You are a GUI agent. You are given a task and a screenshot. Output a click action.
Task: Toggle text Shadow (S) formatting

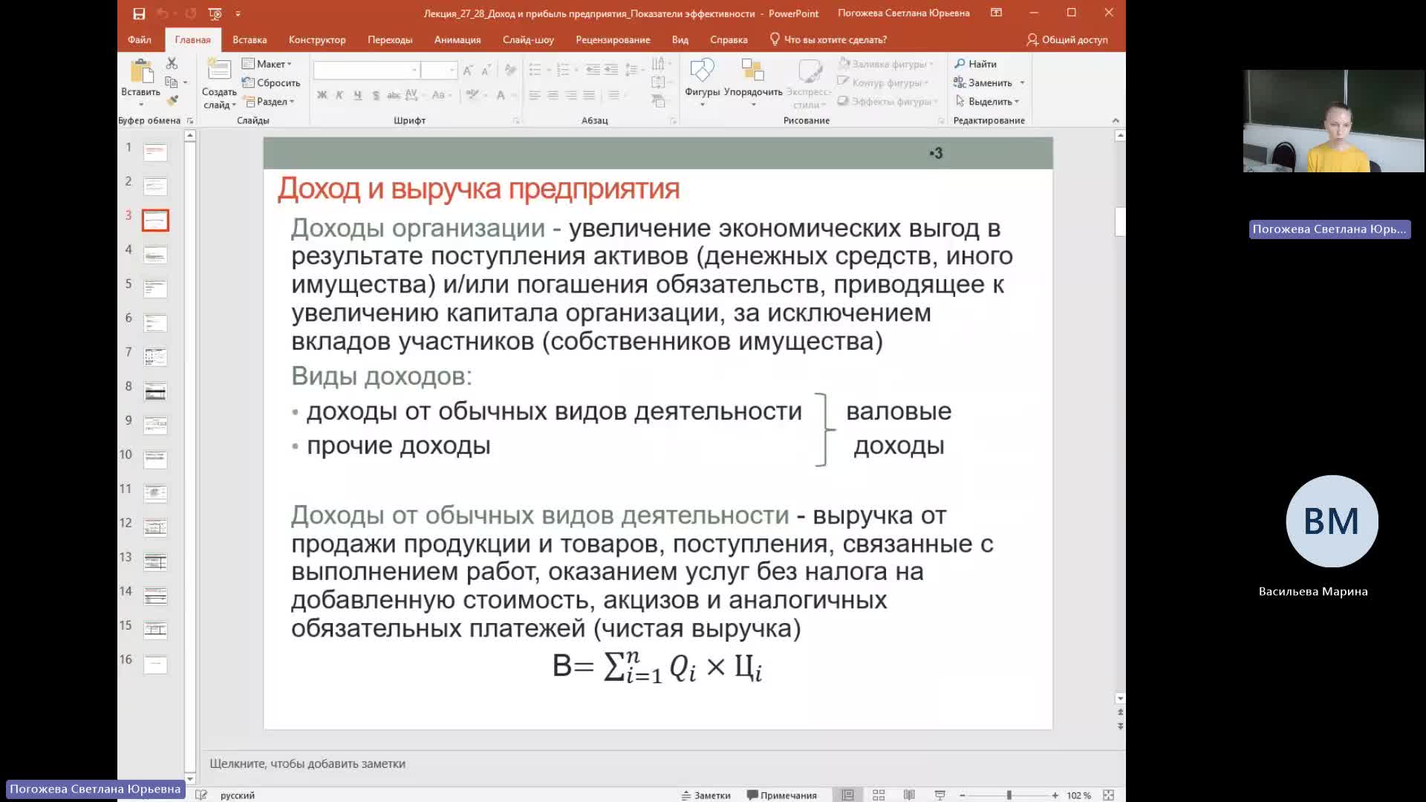376,95
